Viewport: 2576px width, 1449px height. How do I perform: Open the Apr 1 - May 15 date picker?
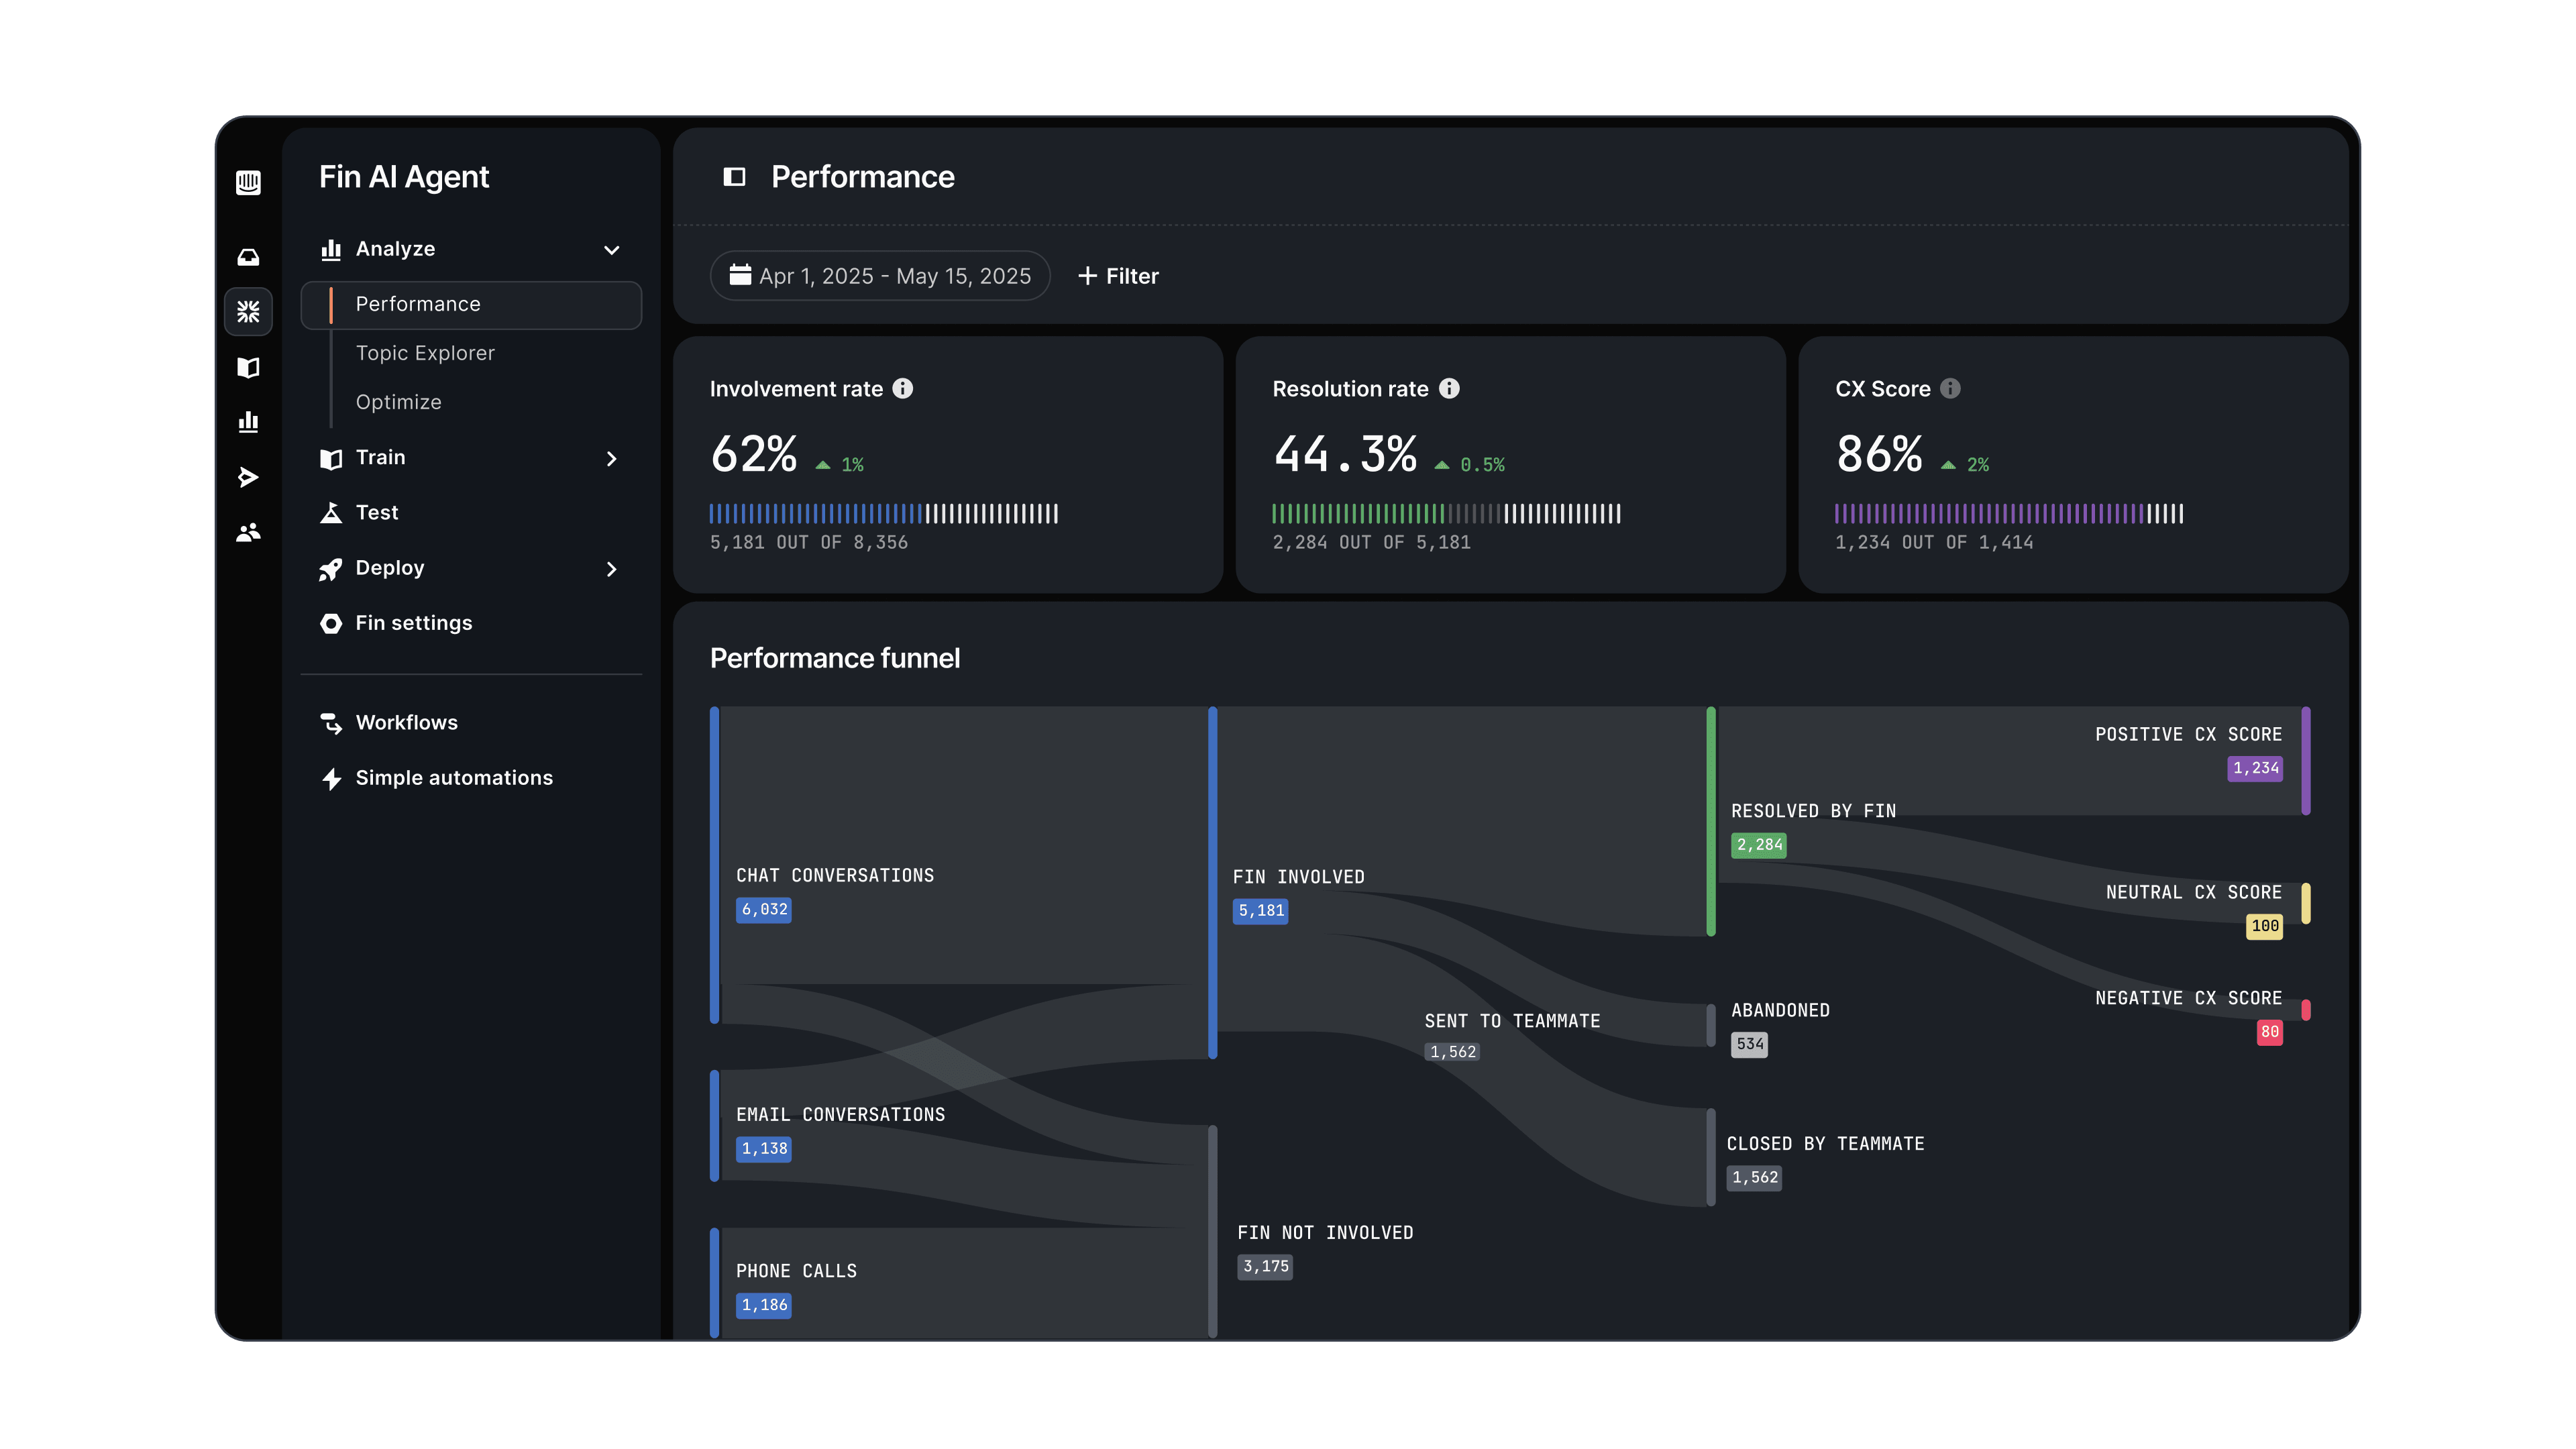click(x=880, y=275)
